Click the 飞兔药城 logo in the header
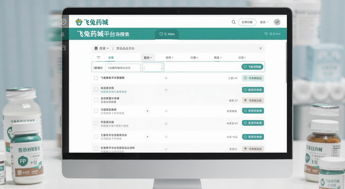 (92, 22)
